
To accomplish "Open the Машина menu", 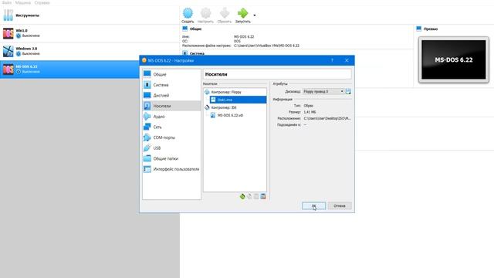I will (x=23, y=2).
